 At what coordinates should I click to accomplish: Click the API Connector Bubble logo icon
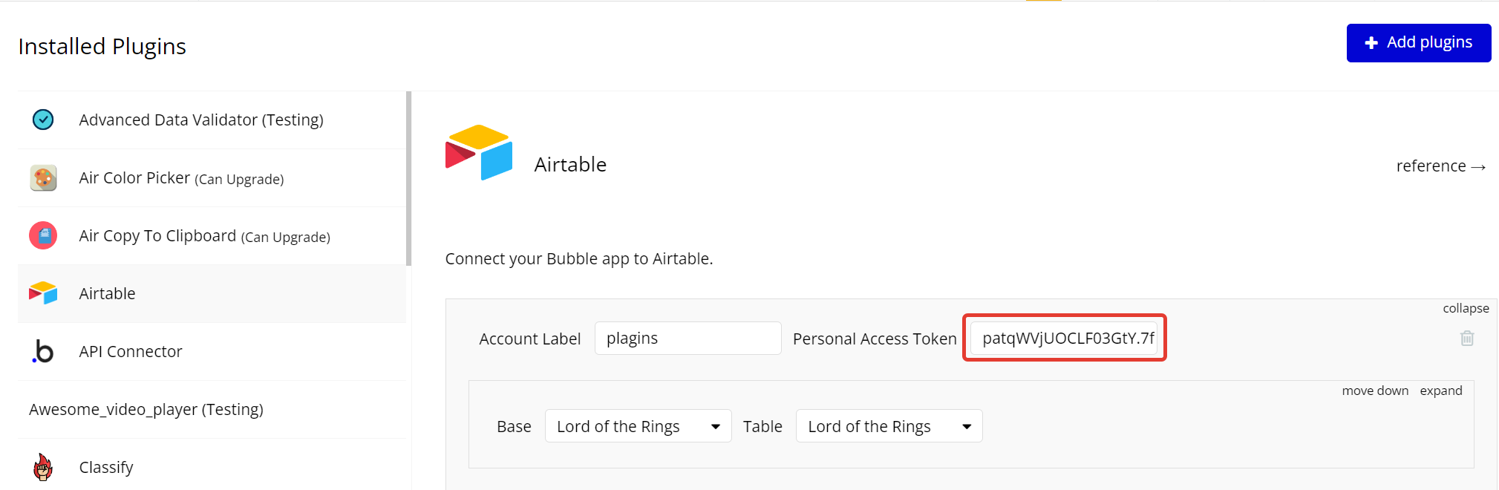pos(43,351)
